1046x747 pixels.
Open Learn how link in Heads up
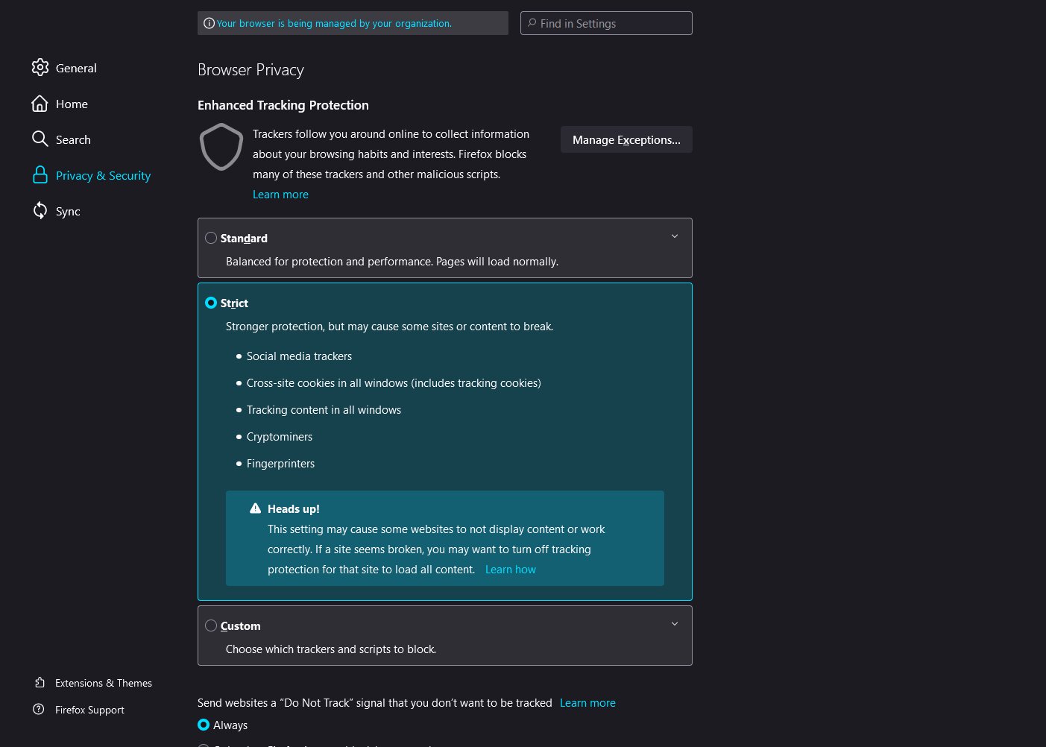(x=511, y=570)
